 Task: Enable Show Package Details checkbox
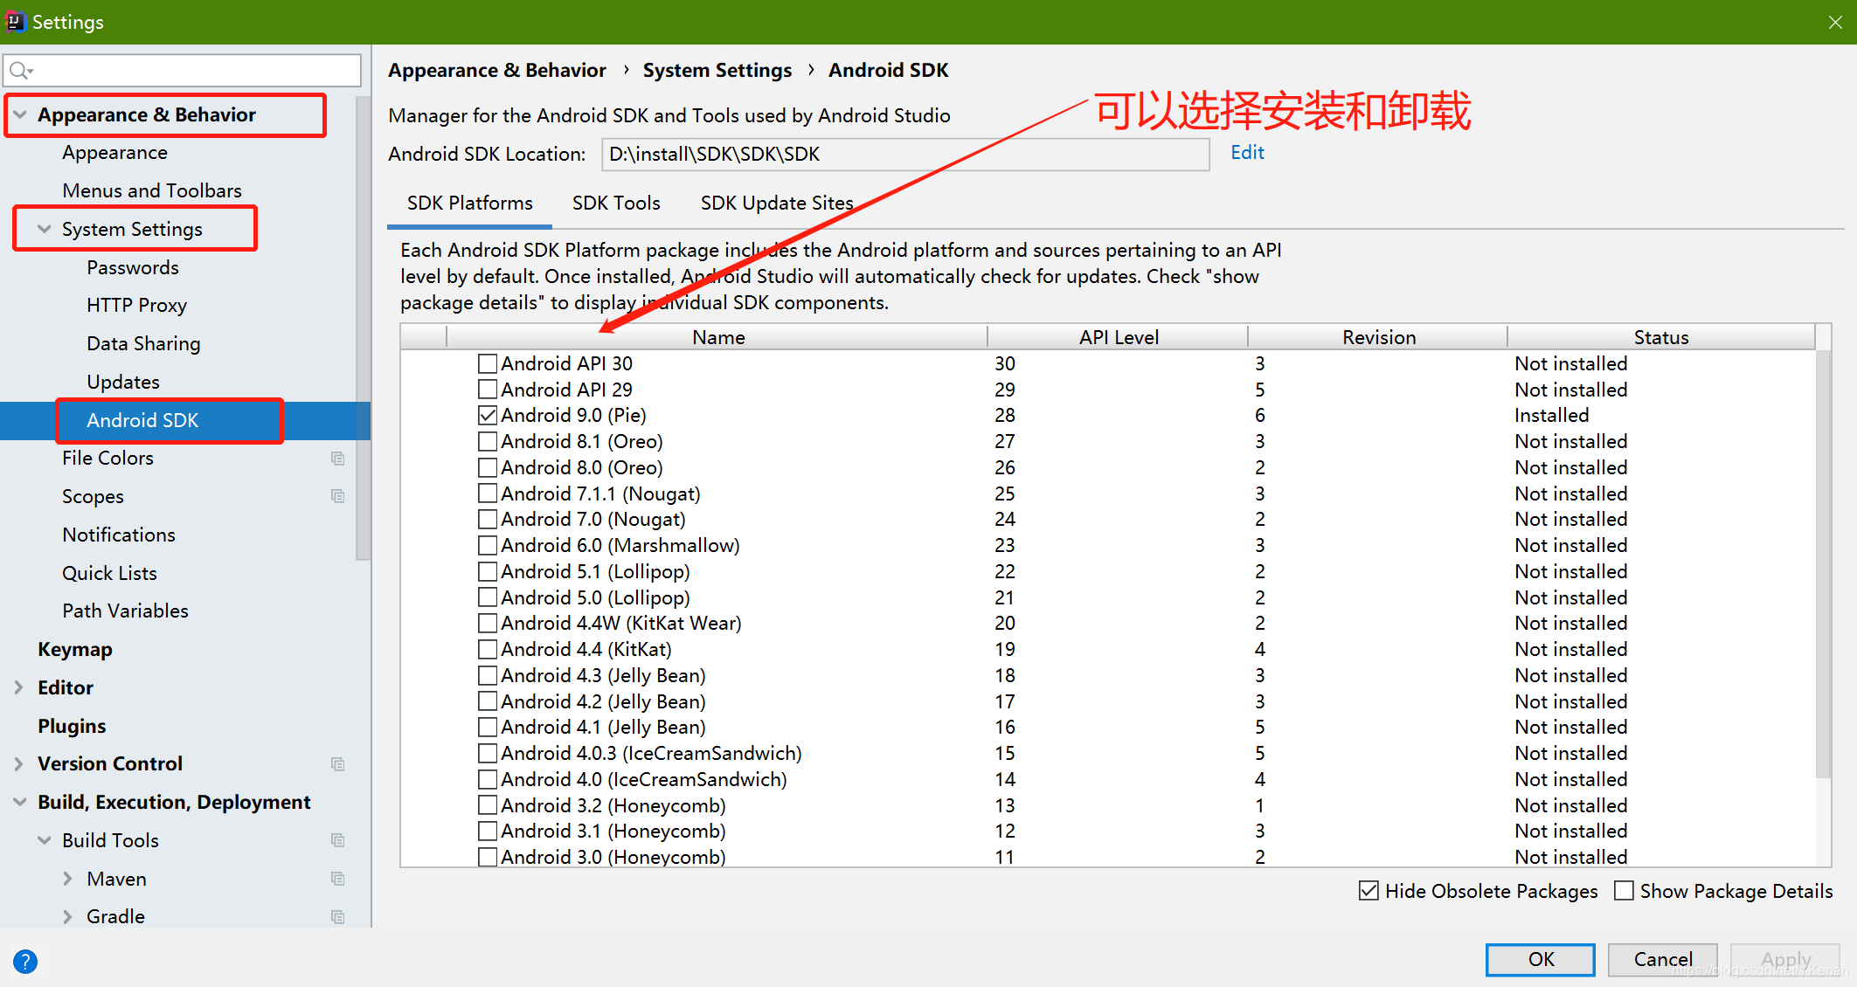1624,891
